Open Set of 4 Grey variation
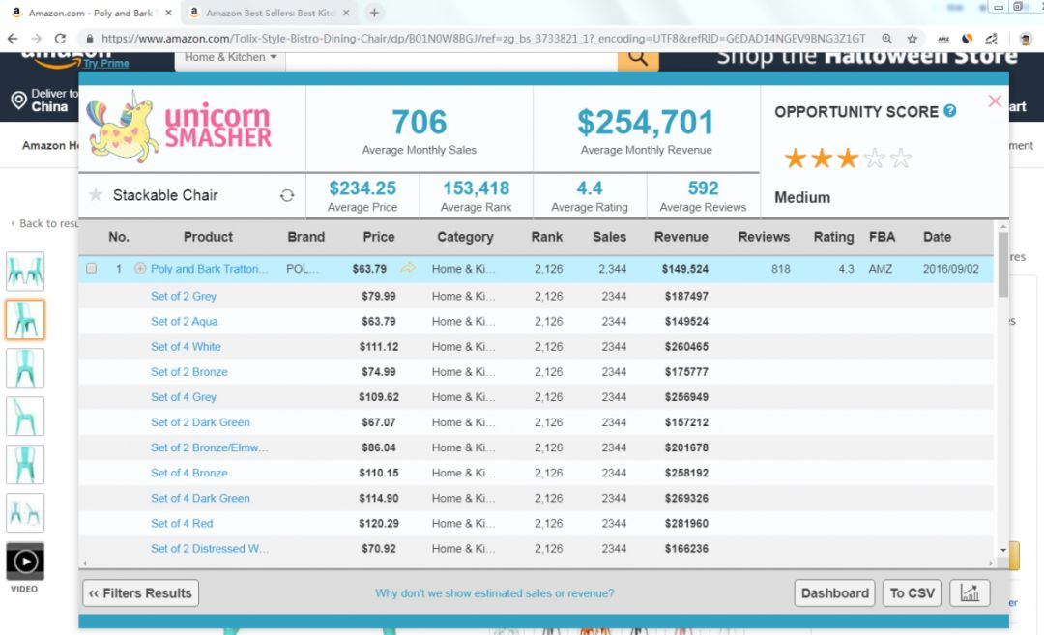This screenshot has height=635, width=1044. pos(183,396)
